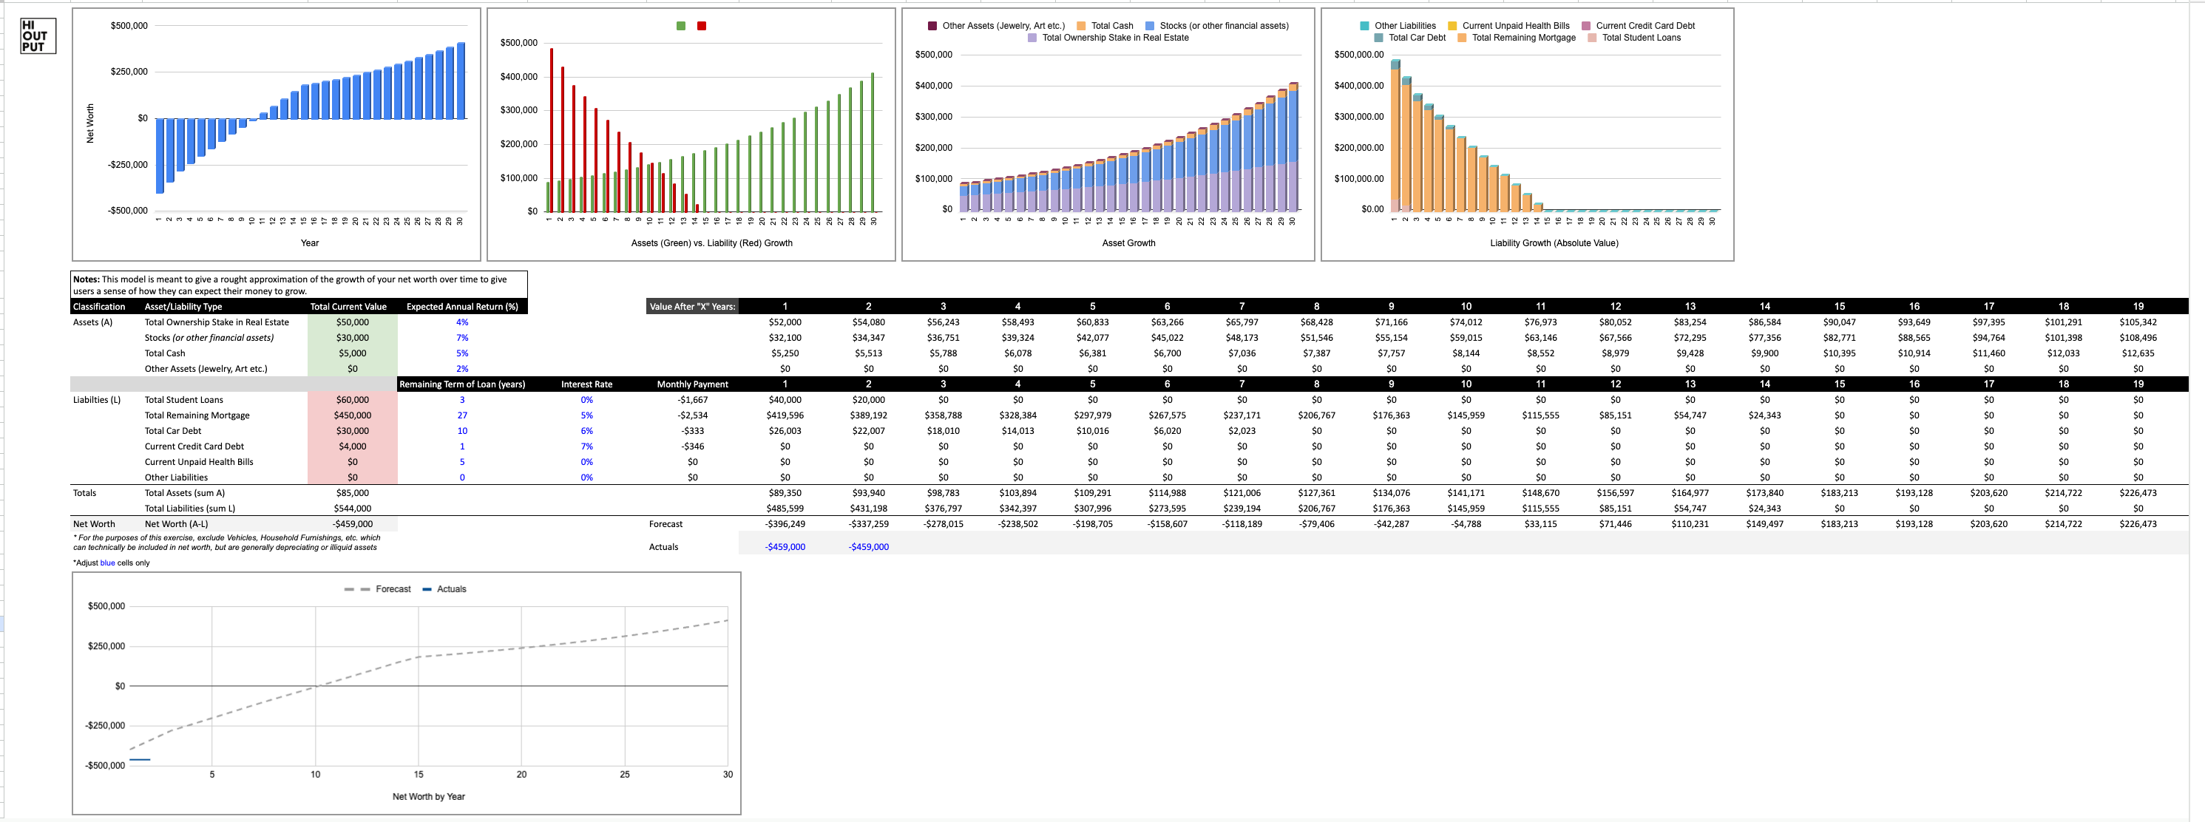
Task: Select the Liability Growth (Absolute Value) chart title
Action: point(1554,244)
